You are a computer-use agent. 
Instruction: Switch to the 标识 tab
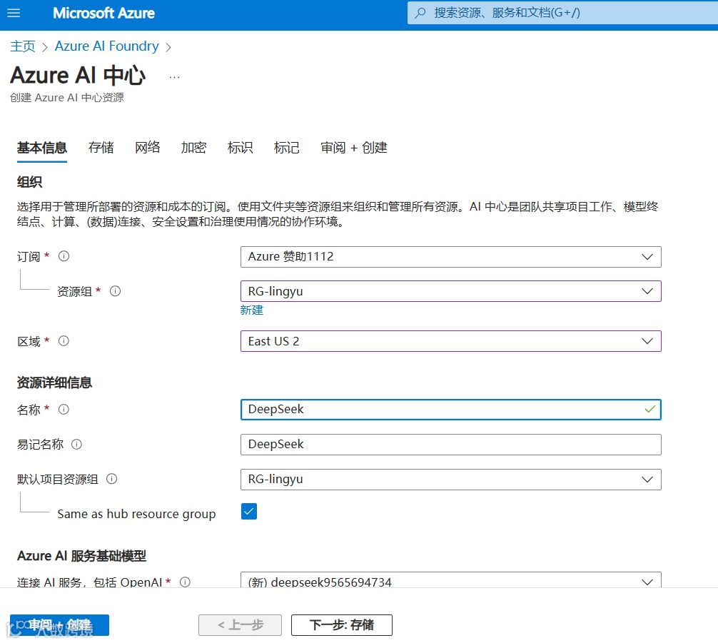(x=240, y=148)
